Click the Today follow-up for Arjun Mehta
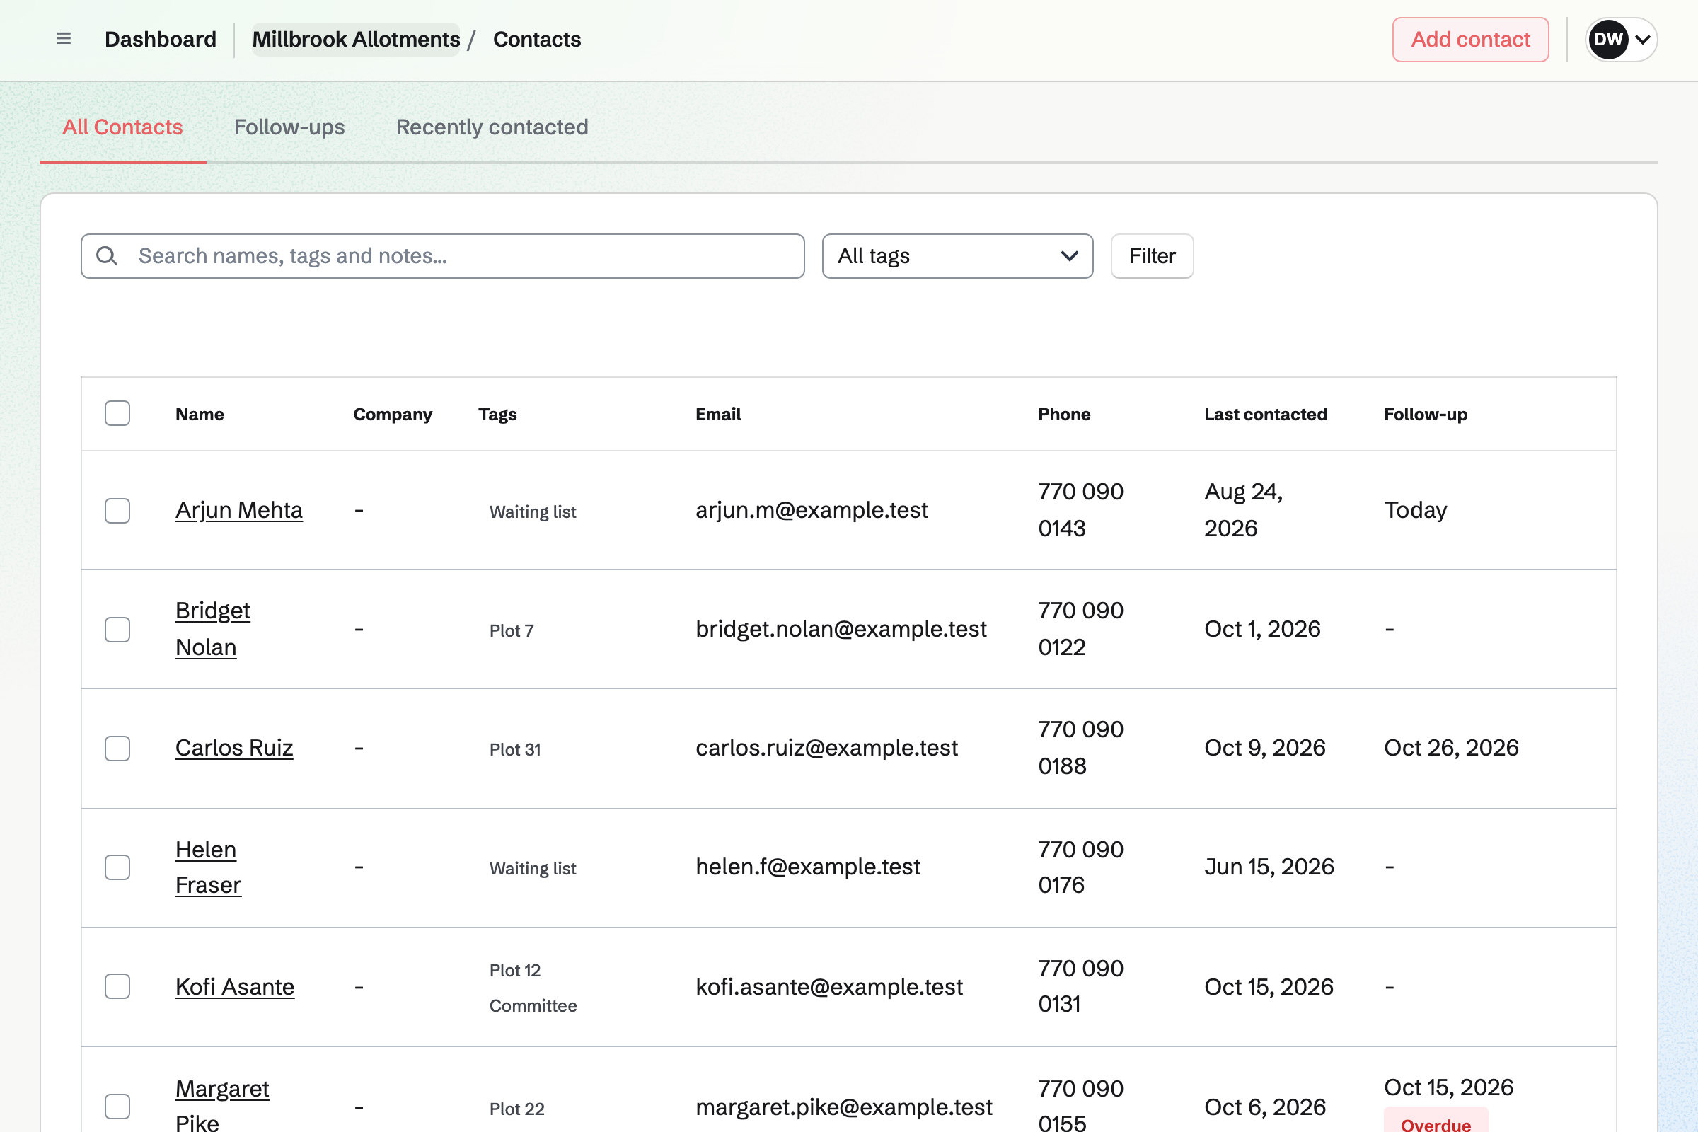The width and height of the screenshot is (1698, 1132). pos(1415,510)
